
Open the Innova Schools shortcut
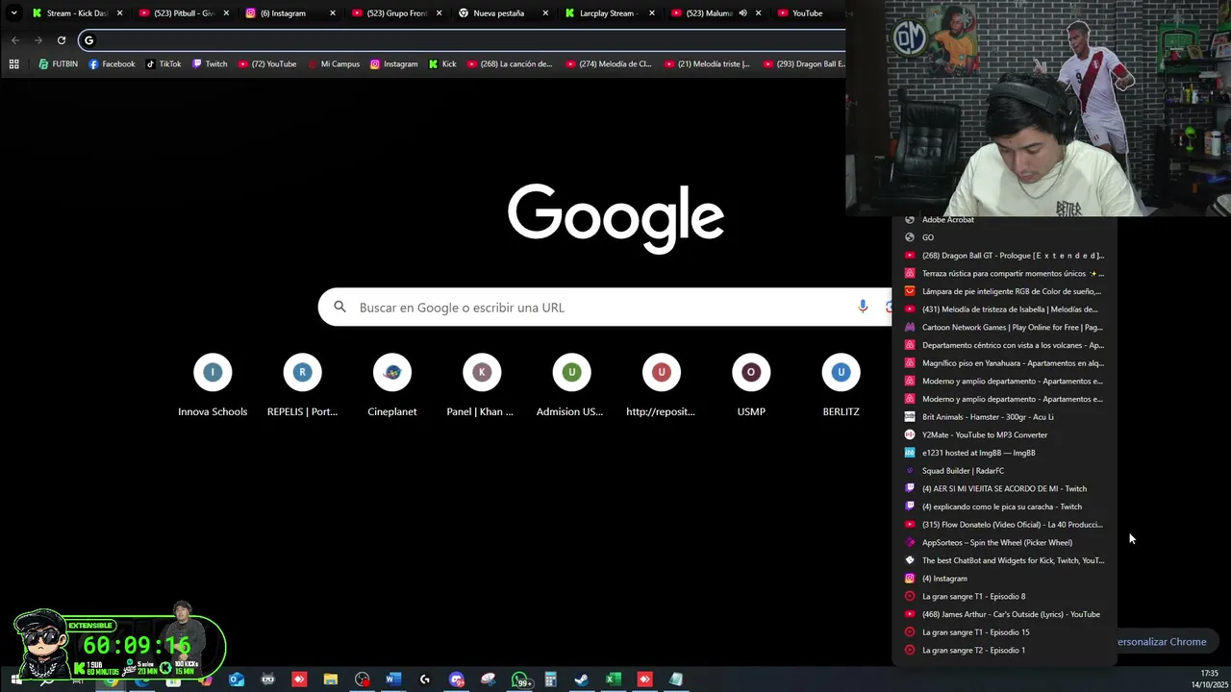[213, 386]
